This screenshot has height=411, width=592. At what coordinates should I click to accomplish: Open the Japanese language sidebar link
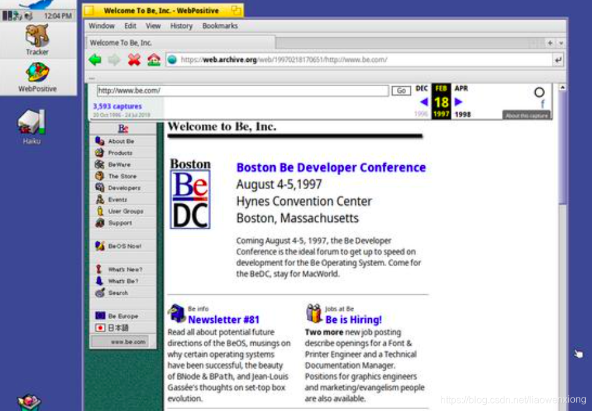point(123,328)
